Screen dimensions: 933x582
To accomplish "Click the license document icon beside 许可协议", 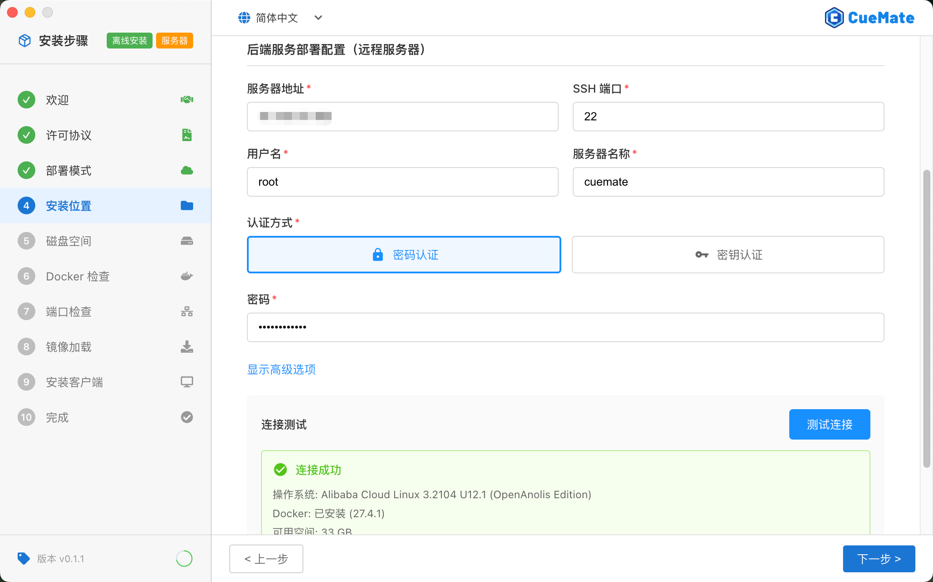I will [x=187, y=135].
